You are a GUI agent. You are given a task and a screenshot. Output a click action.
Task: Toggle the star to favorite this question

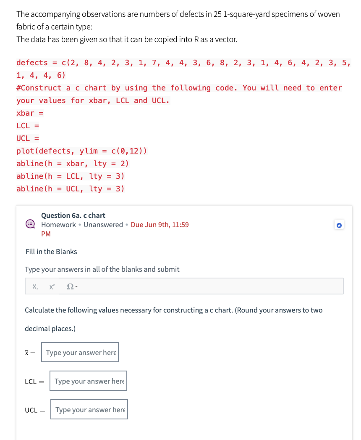[339, 225]
